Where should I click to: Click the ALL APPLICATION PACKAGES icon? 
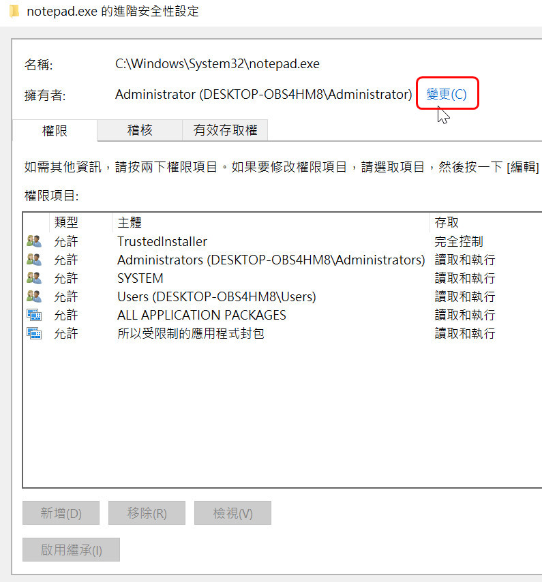pos(33,315)
